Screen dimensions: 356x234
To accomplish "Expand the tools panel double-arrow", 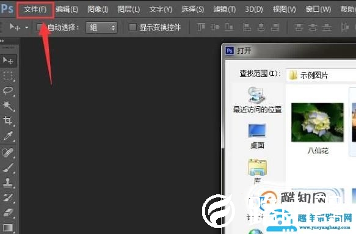I will [2, 41].
